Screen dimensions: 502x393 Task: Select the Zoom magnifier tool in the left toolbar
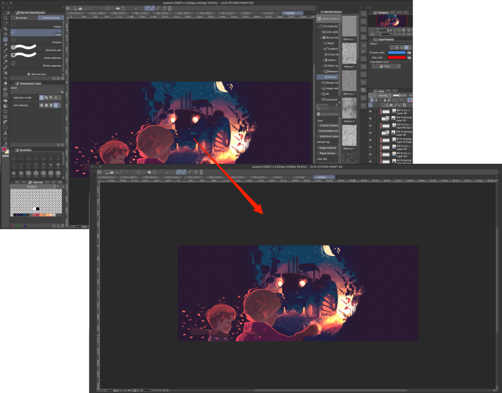pos(5,18)
